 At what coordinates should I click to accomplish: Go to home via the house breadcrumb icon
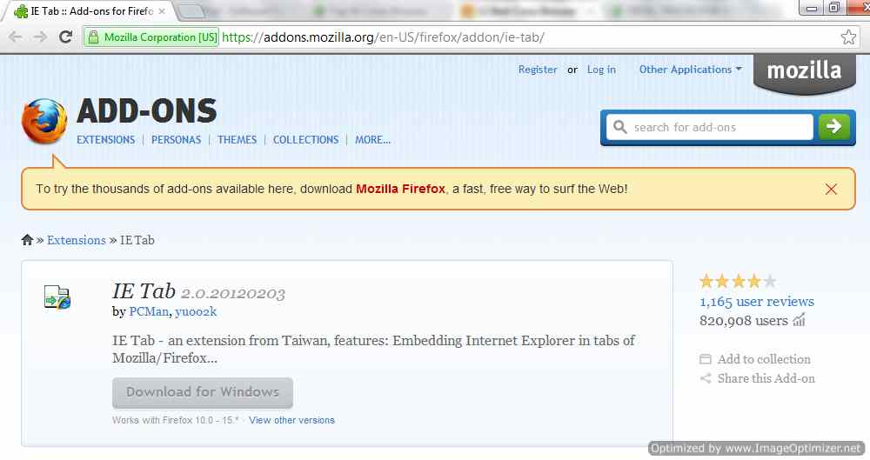(x=27, y=240)
